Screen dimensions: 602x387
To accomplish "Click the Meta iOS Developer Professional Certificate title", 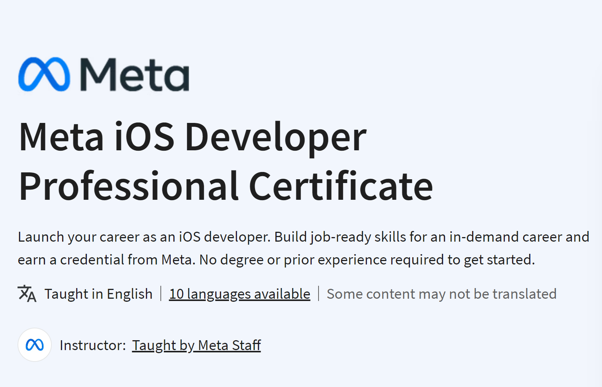I will pyautogui.click(x=226, y=161).
